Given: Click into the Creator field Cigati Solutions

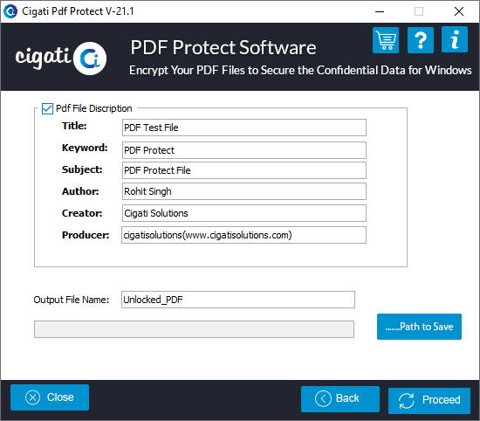Looking at the screenshot, I should click(x=244, y=213).
